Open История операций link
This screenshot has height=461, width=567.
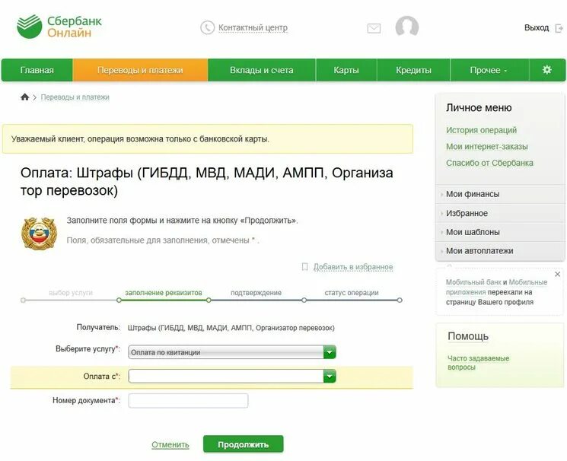tap(481, 130)
